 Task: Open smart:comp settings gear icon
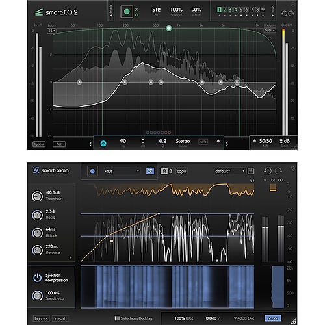[x=292, y=168]
